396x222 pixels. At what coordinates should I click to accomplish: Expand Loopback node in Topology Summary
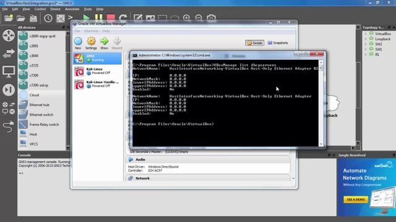coord(366,39)
